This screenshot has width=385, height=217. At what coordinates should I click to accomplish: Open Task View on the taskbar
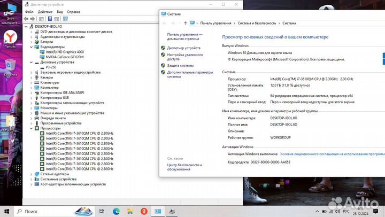[x=102, y=211]
